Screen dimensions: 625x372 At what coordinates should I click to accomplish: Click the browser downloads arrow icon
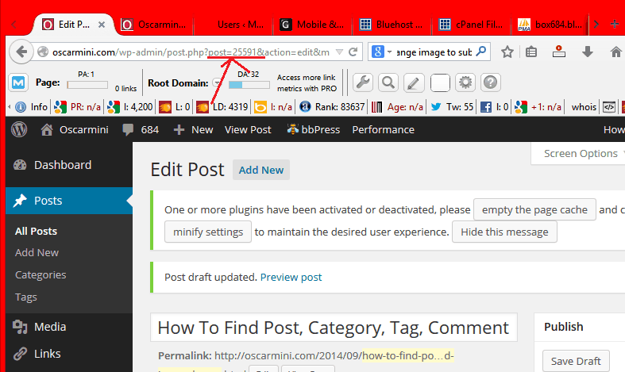point(588,52)
